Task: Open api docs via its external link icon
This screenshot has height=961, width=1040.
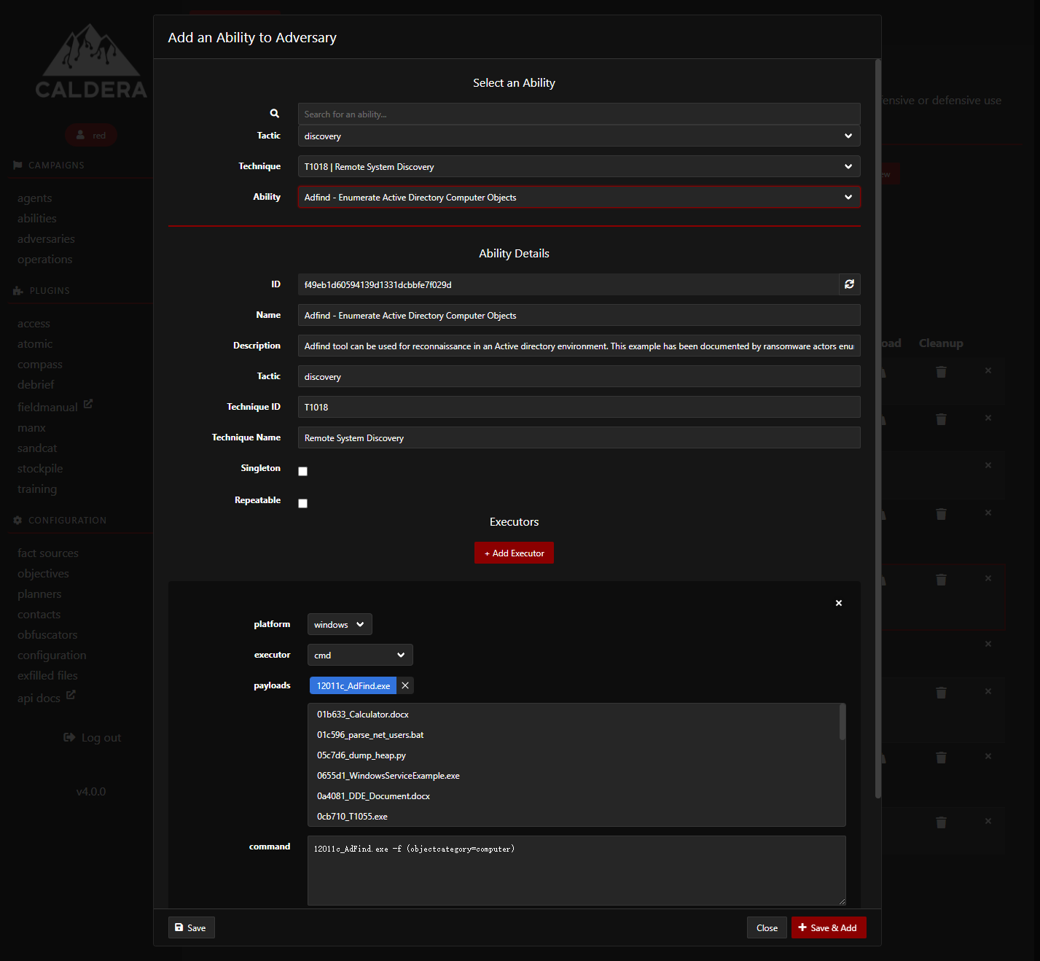Action: (x=70, y=693)
